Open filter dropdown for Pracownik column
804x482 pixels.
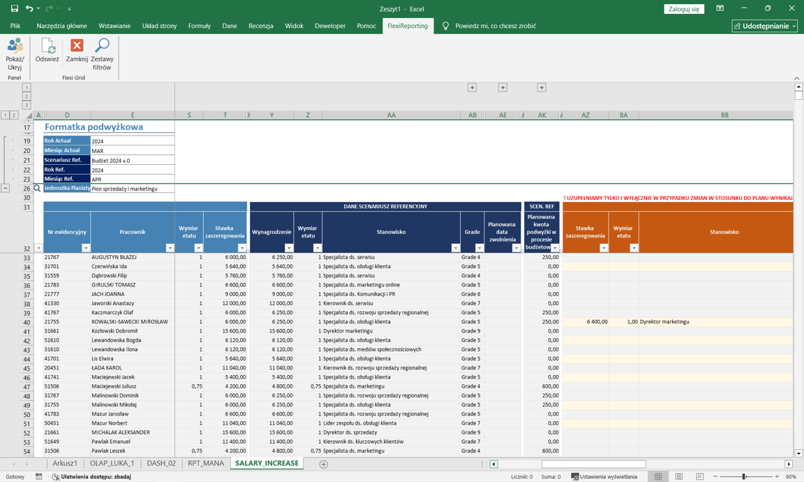click(x=170, y=248)
